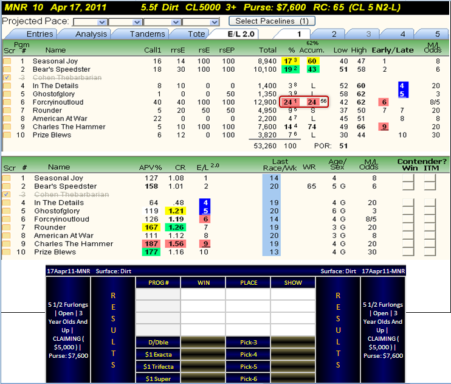Click green 19 percent cell for Bear's Speedster
451x384 pixels.
coord(290,69)
